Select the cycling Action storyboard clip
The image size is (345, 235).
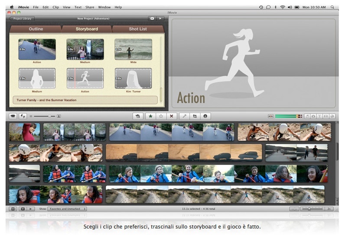(37, 49)
